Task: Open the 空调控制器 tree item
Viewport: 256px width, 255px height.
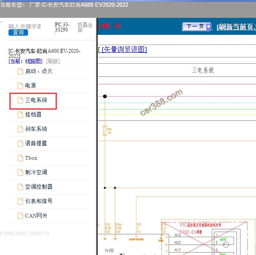Action: click(39, 187)
